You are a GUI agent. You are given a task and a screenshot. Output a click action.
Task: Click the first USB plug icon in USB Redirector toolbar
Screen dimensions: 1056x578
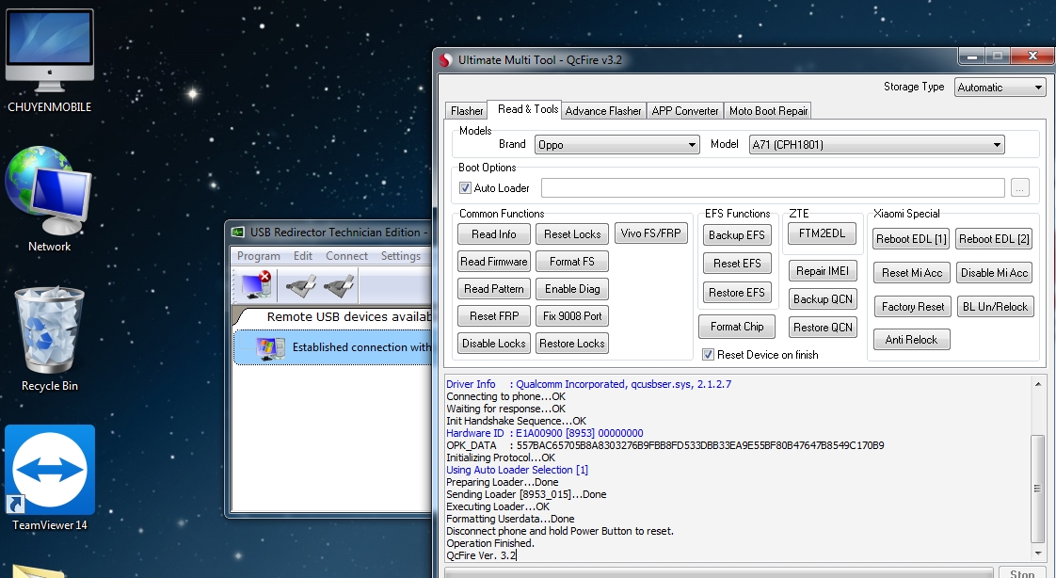[300, 285]
